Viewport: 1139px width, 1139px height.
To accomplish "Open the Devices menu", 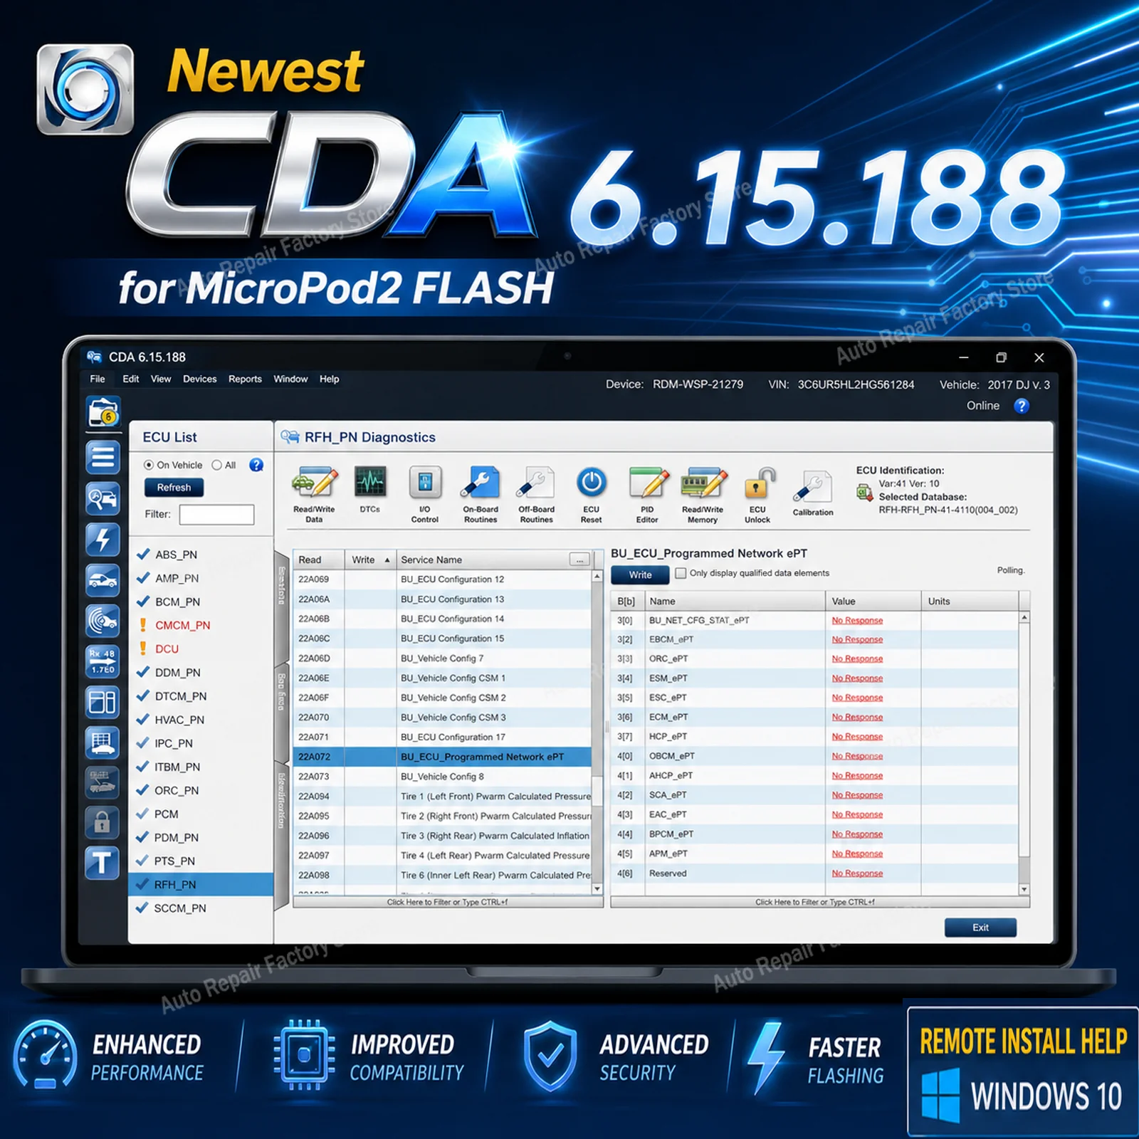I will pos(200,379).
